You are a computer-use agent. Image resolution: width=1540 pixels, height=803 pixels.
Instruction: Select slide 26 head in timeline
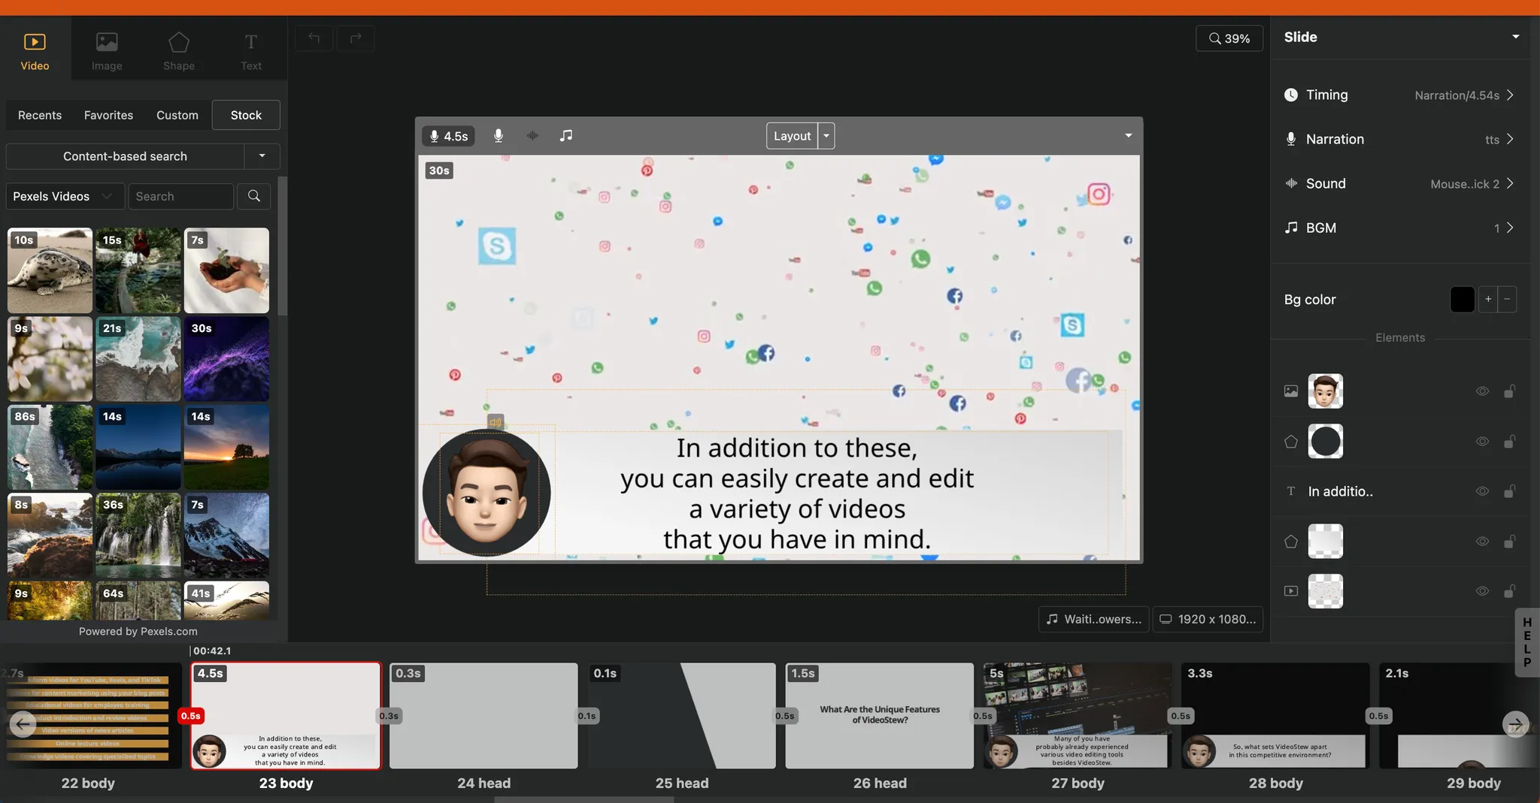click(x=880, y=716)
